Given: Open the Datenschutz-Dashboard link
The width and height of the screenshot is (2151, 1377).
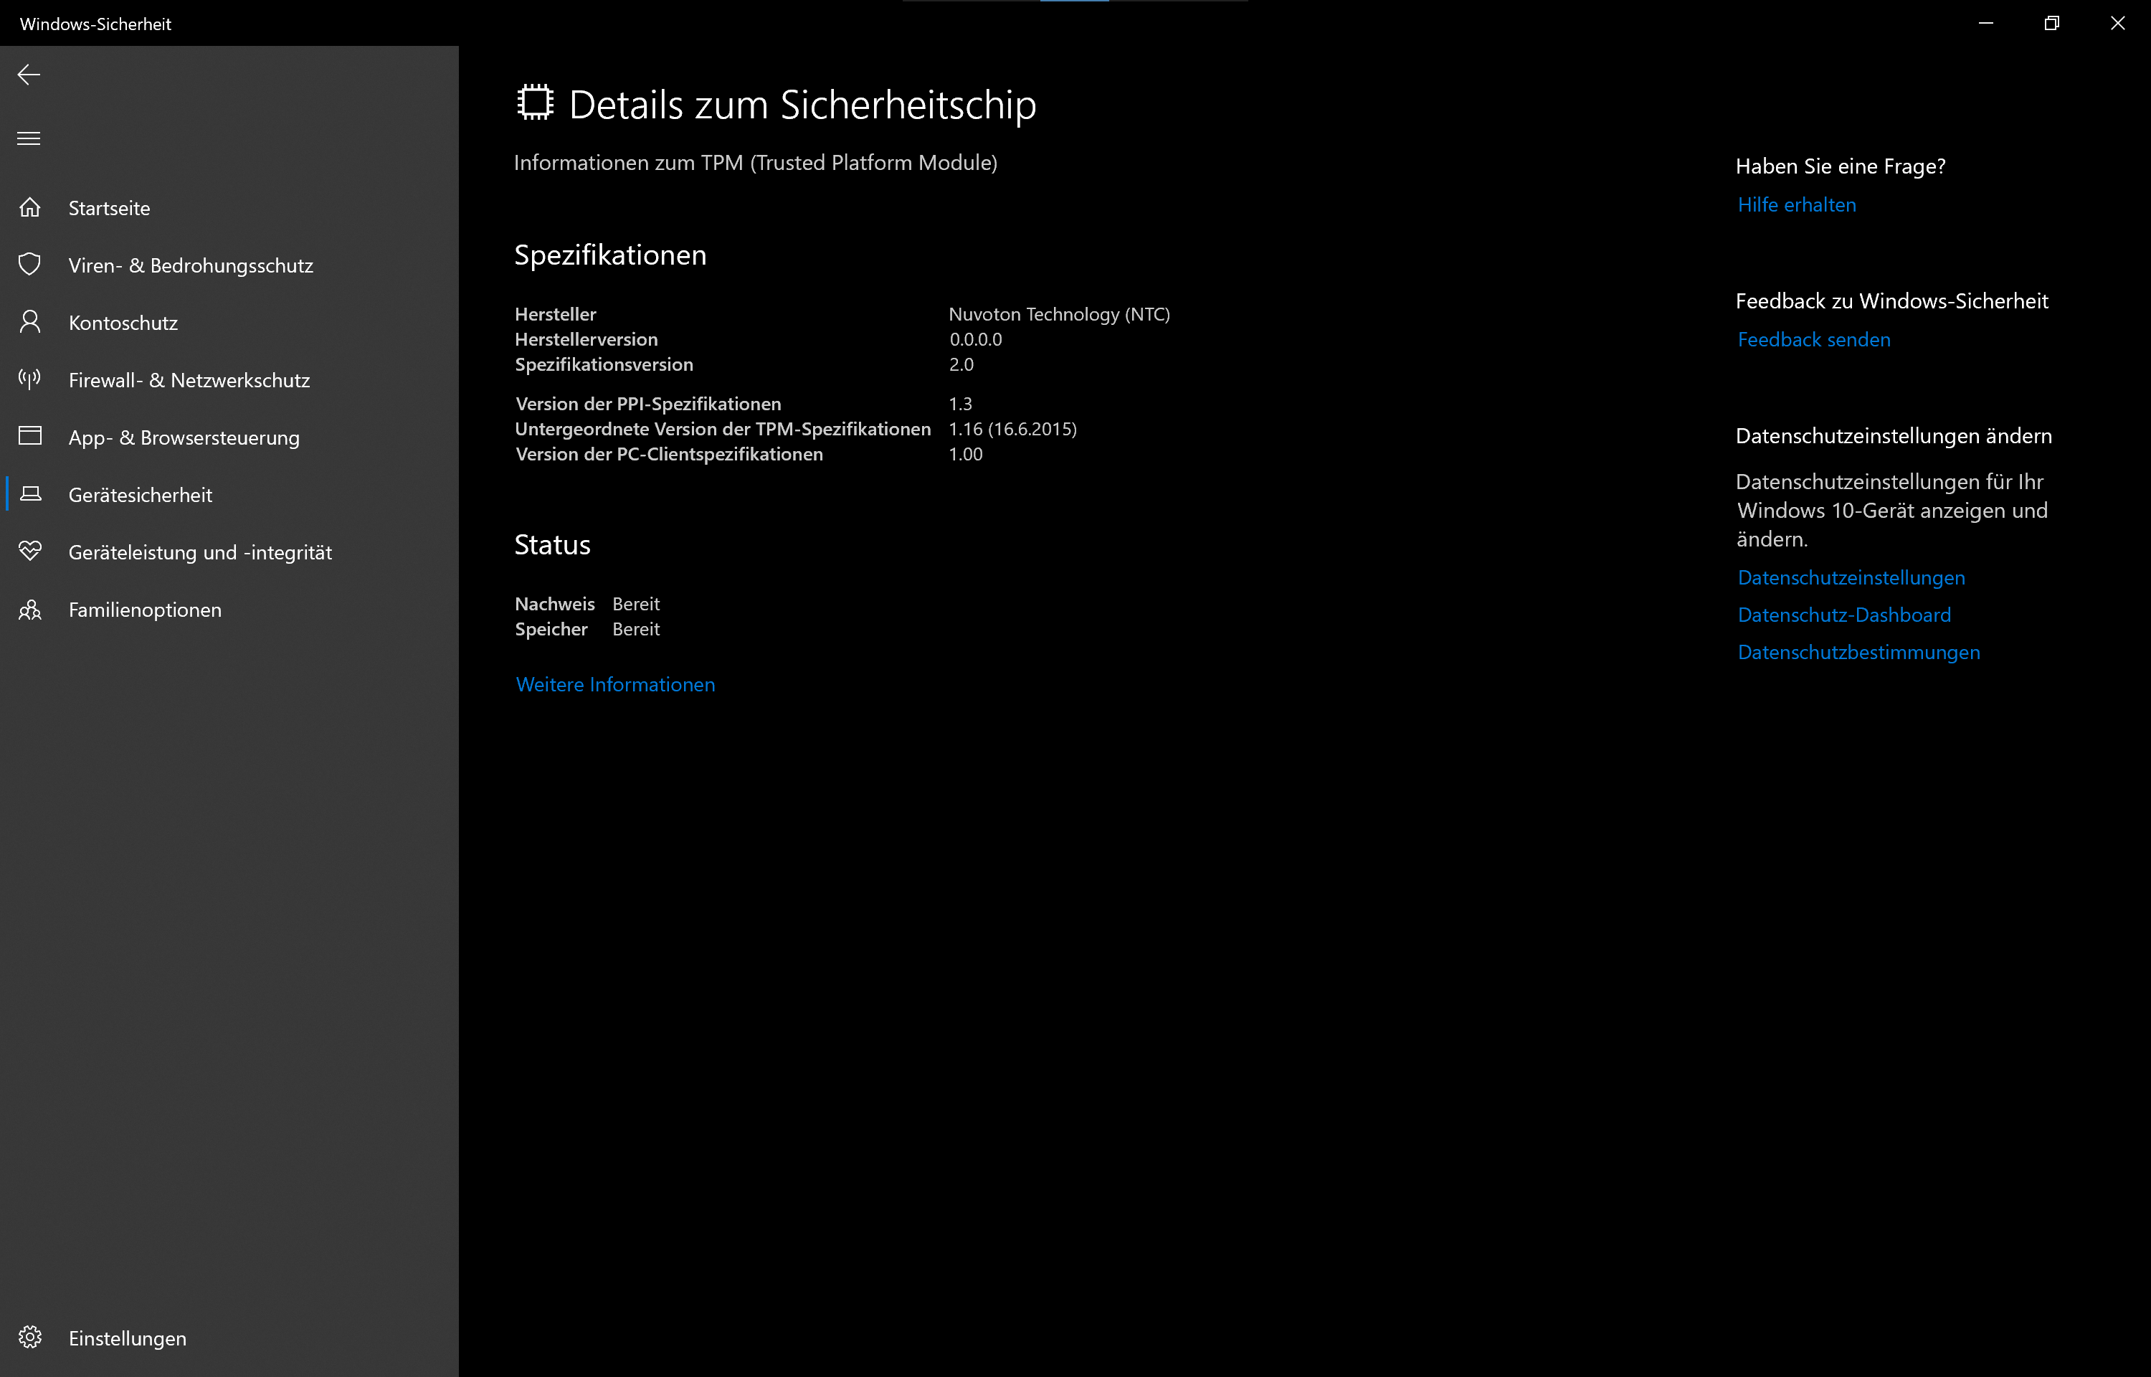Looking at the screenshot, I should coord(1843,615).
